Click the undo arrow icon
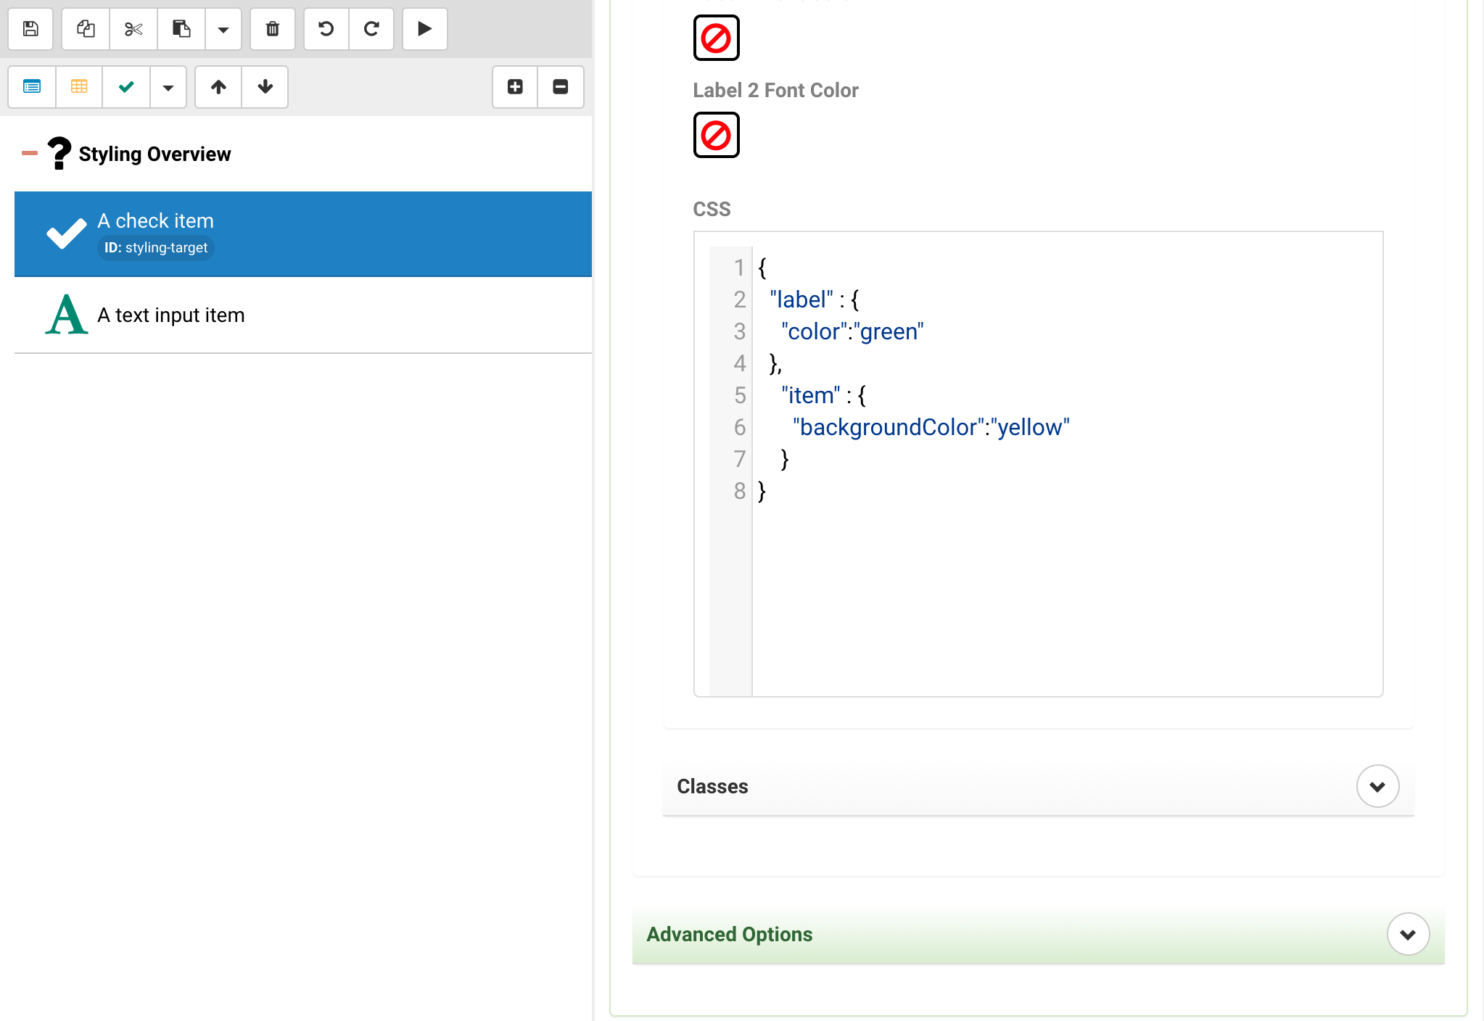Screen dimensions: 1484x1021 [326, 29]
